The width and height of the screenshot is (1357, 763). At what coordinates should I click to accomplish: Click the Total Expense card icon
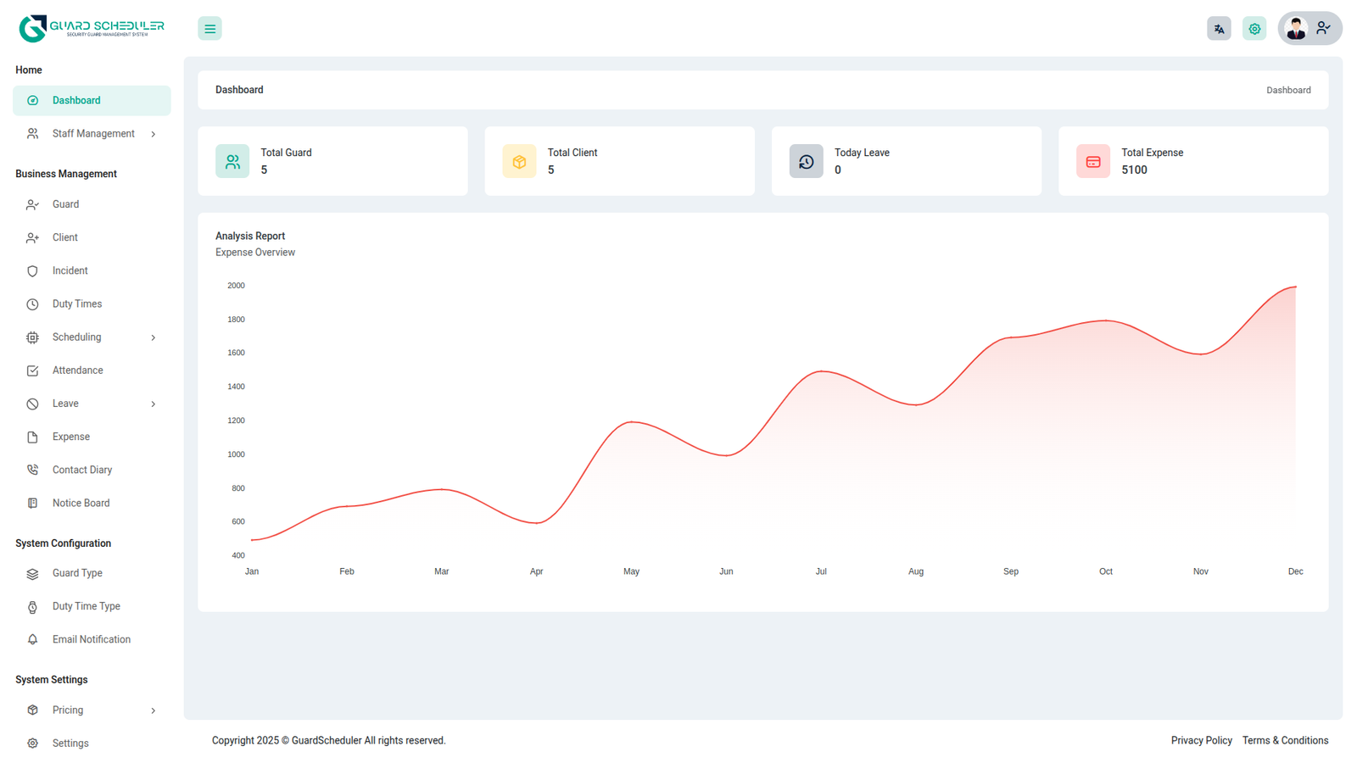coord(1092,161)
